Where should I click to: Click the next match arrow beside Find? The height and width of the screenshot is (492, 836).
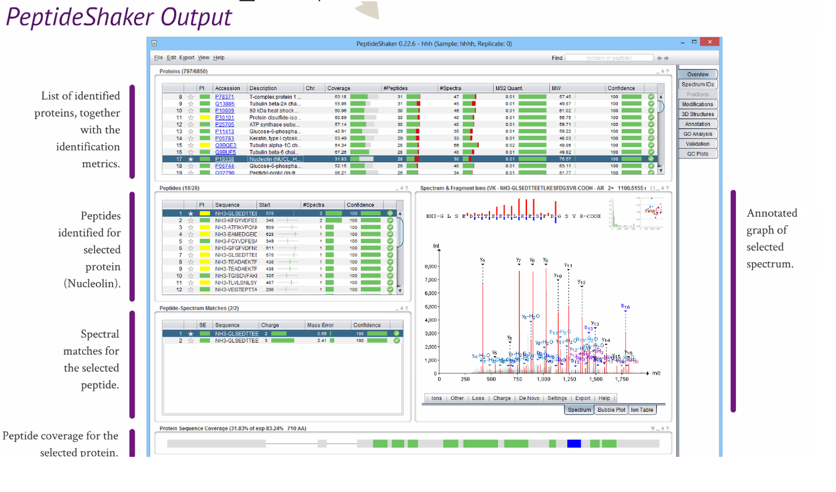point(666,58)
